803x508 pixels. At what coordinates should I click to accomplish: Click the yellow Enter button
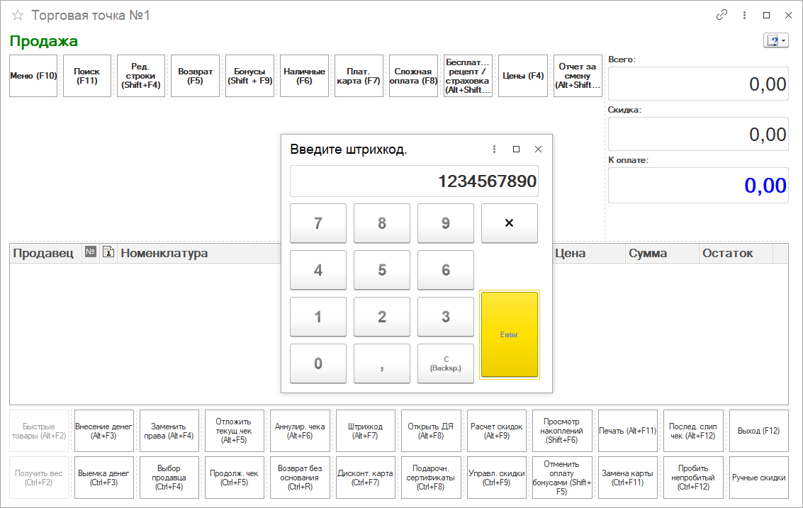click(x=509, y=335)
